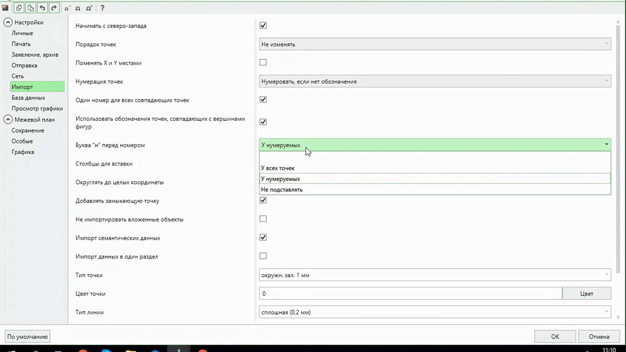Click the По умолчанию button
The width and height of the screenshot is (626, 352).
click(x=27, y=336)
